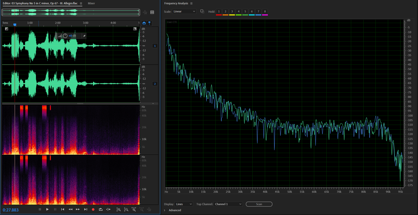Open the spectral display list icon near navigator
Viewport: 418px width, 215px height.
click(x=152, y=12)
